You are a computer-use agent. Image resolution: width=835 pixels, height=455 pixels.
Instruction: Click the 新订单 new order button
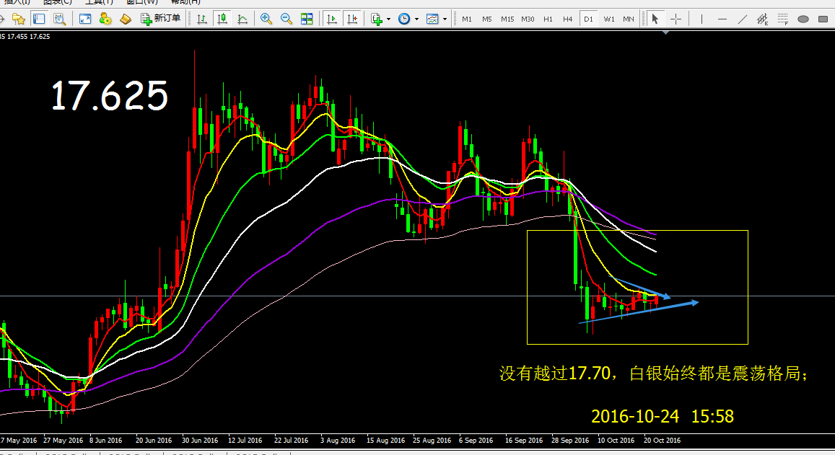pyautogui.click(x=160, y=19)
